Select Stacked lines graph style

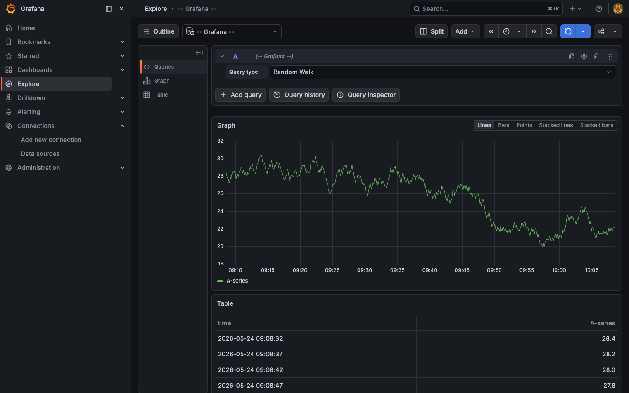tap(556, 125)
